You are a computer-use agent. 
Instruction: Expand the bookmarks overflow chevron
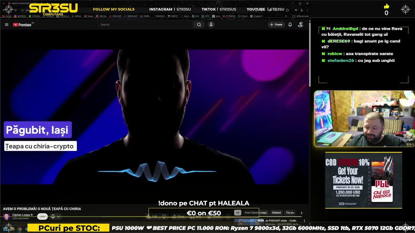point(286,16)
